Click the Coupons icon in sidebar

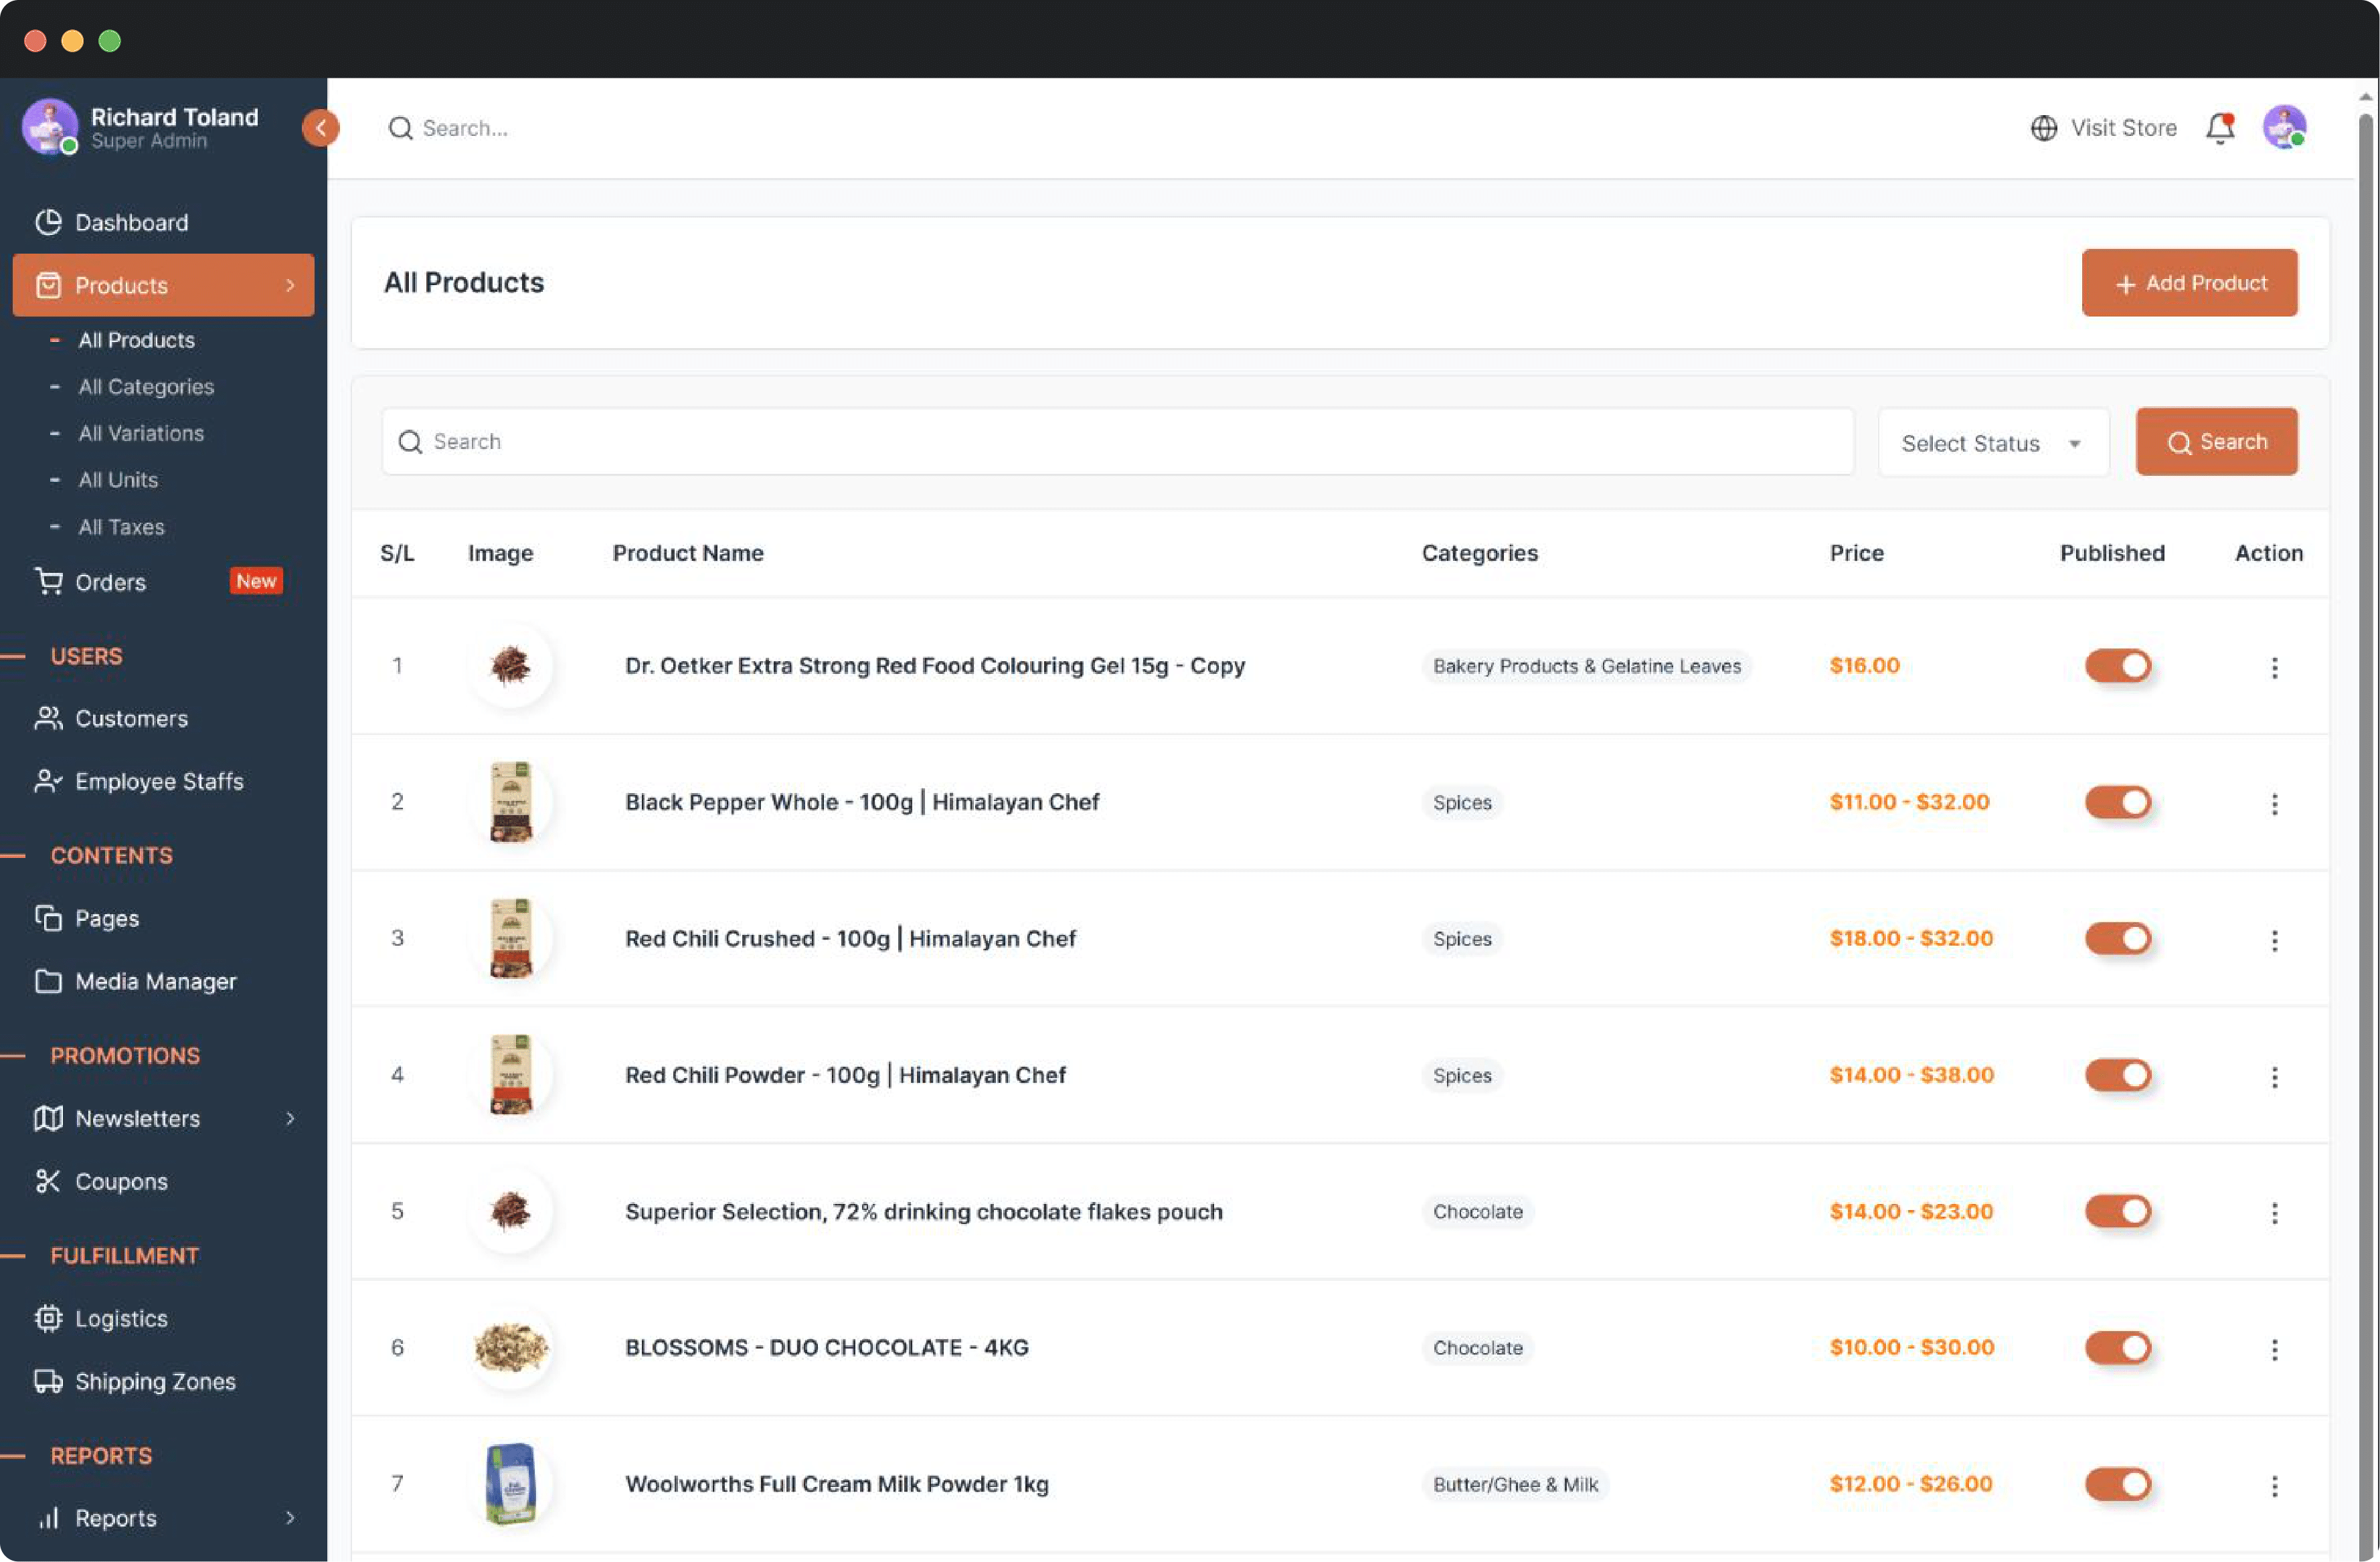point(47,1181)
